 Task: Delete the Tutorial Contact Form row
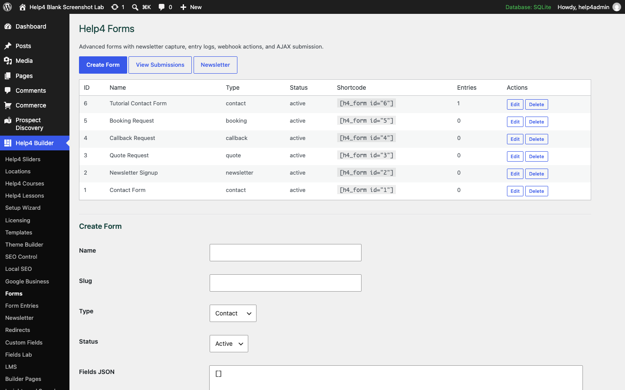[x=536, y=104]
